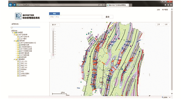Image resolution: width=181 pixels, height=99 pixels.
Task: Uncheck the 工程地质信息标注 checkbox
Action: coord(20,47)
